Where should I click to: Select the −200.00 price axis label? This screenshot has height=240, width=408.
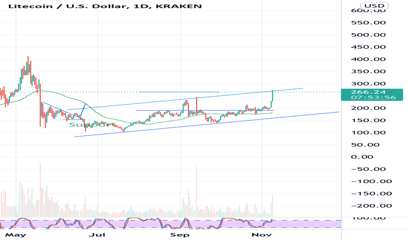pyautogui.click(x=371, y=206)
